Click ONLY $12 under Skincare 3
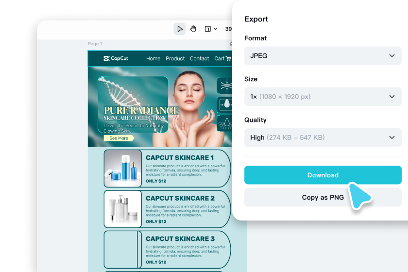The height and width of the screenshot is (272, 408). [156, 262]
